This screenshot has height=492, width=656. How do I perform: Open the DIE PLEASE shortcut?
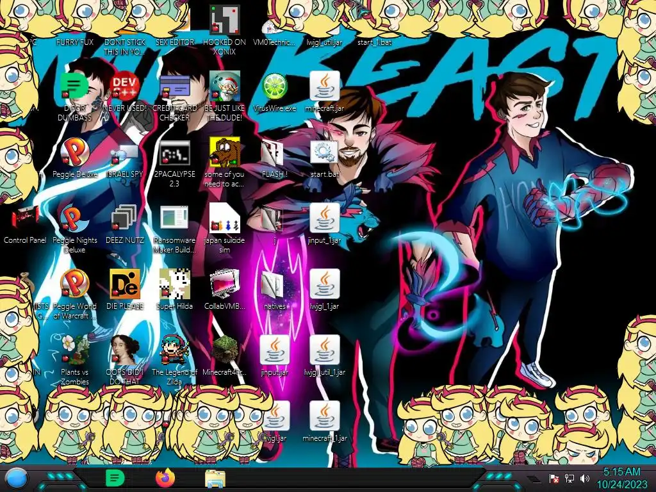tap(125, 284)
